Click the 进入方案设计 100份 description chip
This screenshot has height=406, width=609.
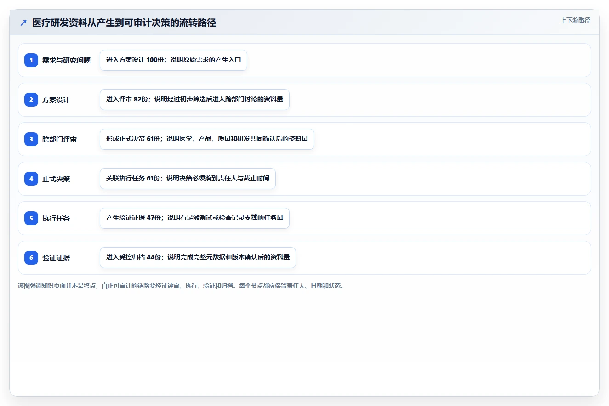click(173, 60)
